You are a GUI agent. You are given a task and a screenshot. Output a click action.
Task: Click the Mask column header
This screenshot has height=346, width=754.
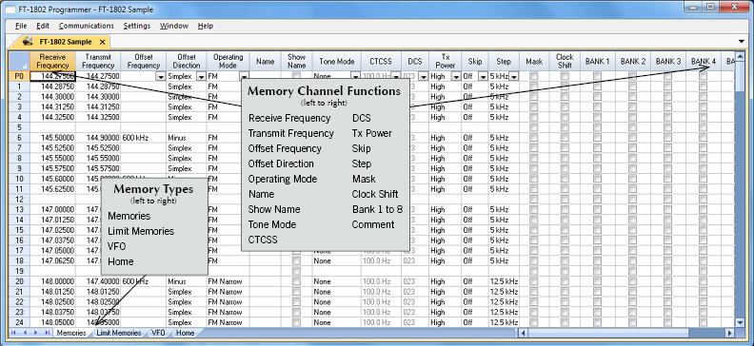pyautogui.click(x=534, y=61)
